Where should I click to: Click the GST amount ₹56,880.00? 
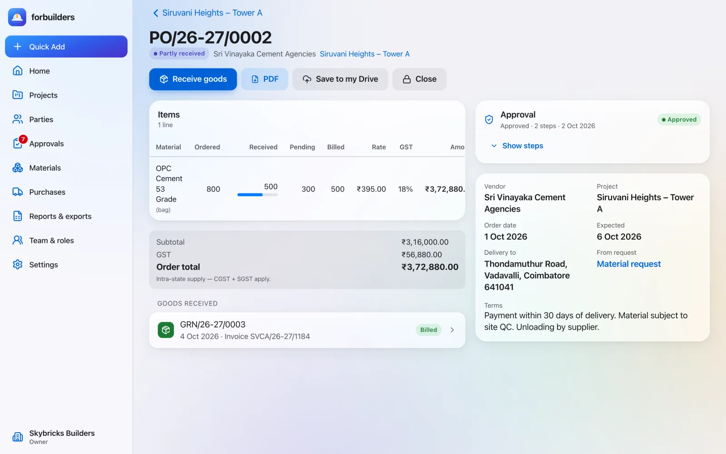point(422,255)
